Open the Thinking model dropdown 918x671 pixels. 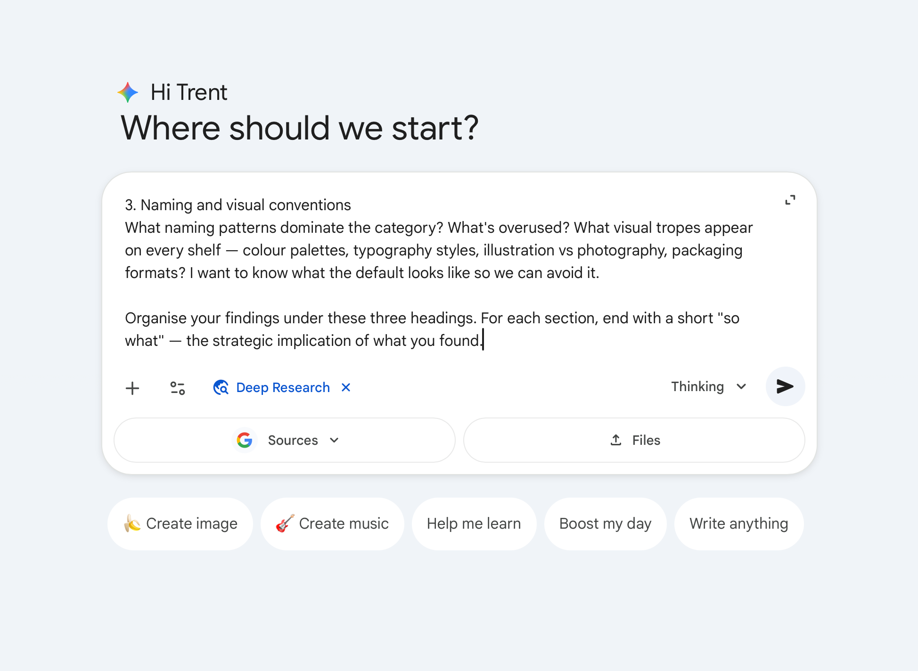click(709, 386)
